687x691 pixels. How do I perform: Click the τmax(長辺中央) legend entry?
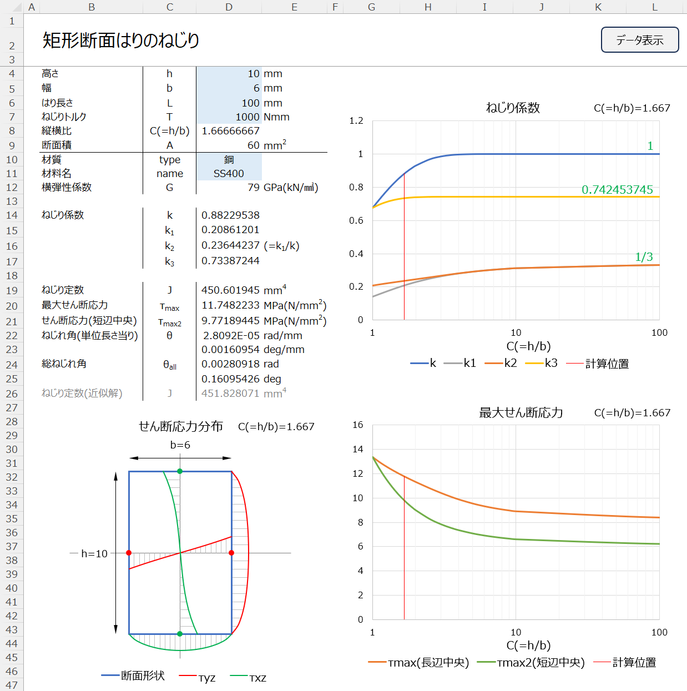click(x=419, y=663)
